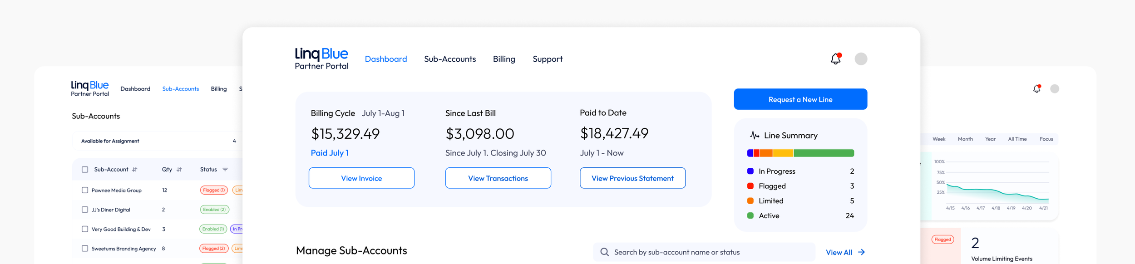1135x264 pixels.
Task: Click the Line Summary pulse icon
Action: coord(754,136)
